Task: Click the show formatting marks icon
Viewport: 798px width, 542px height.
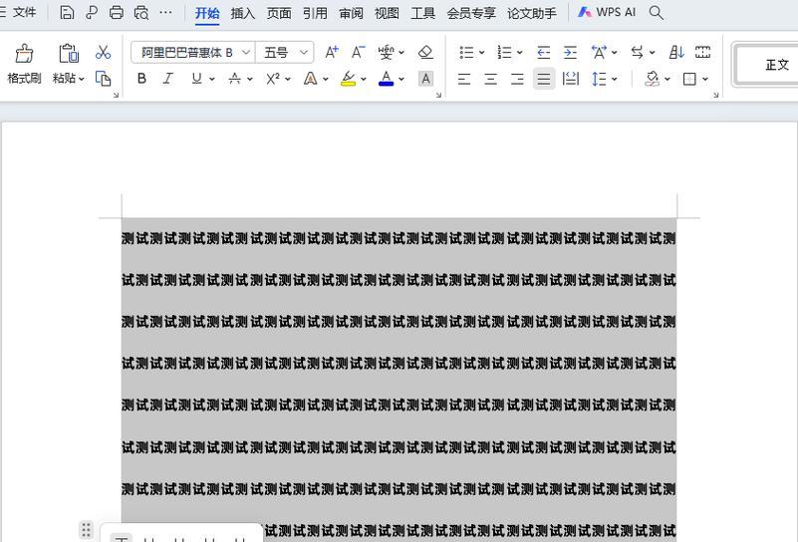Action: coord(702,52)
